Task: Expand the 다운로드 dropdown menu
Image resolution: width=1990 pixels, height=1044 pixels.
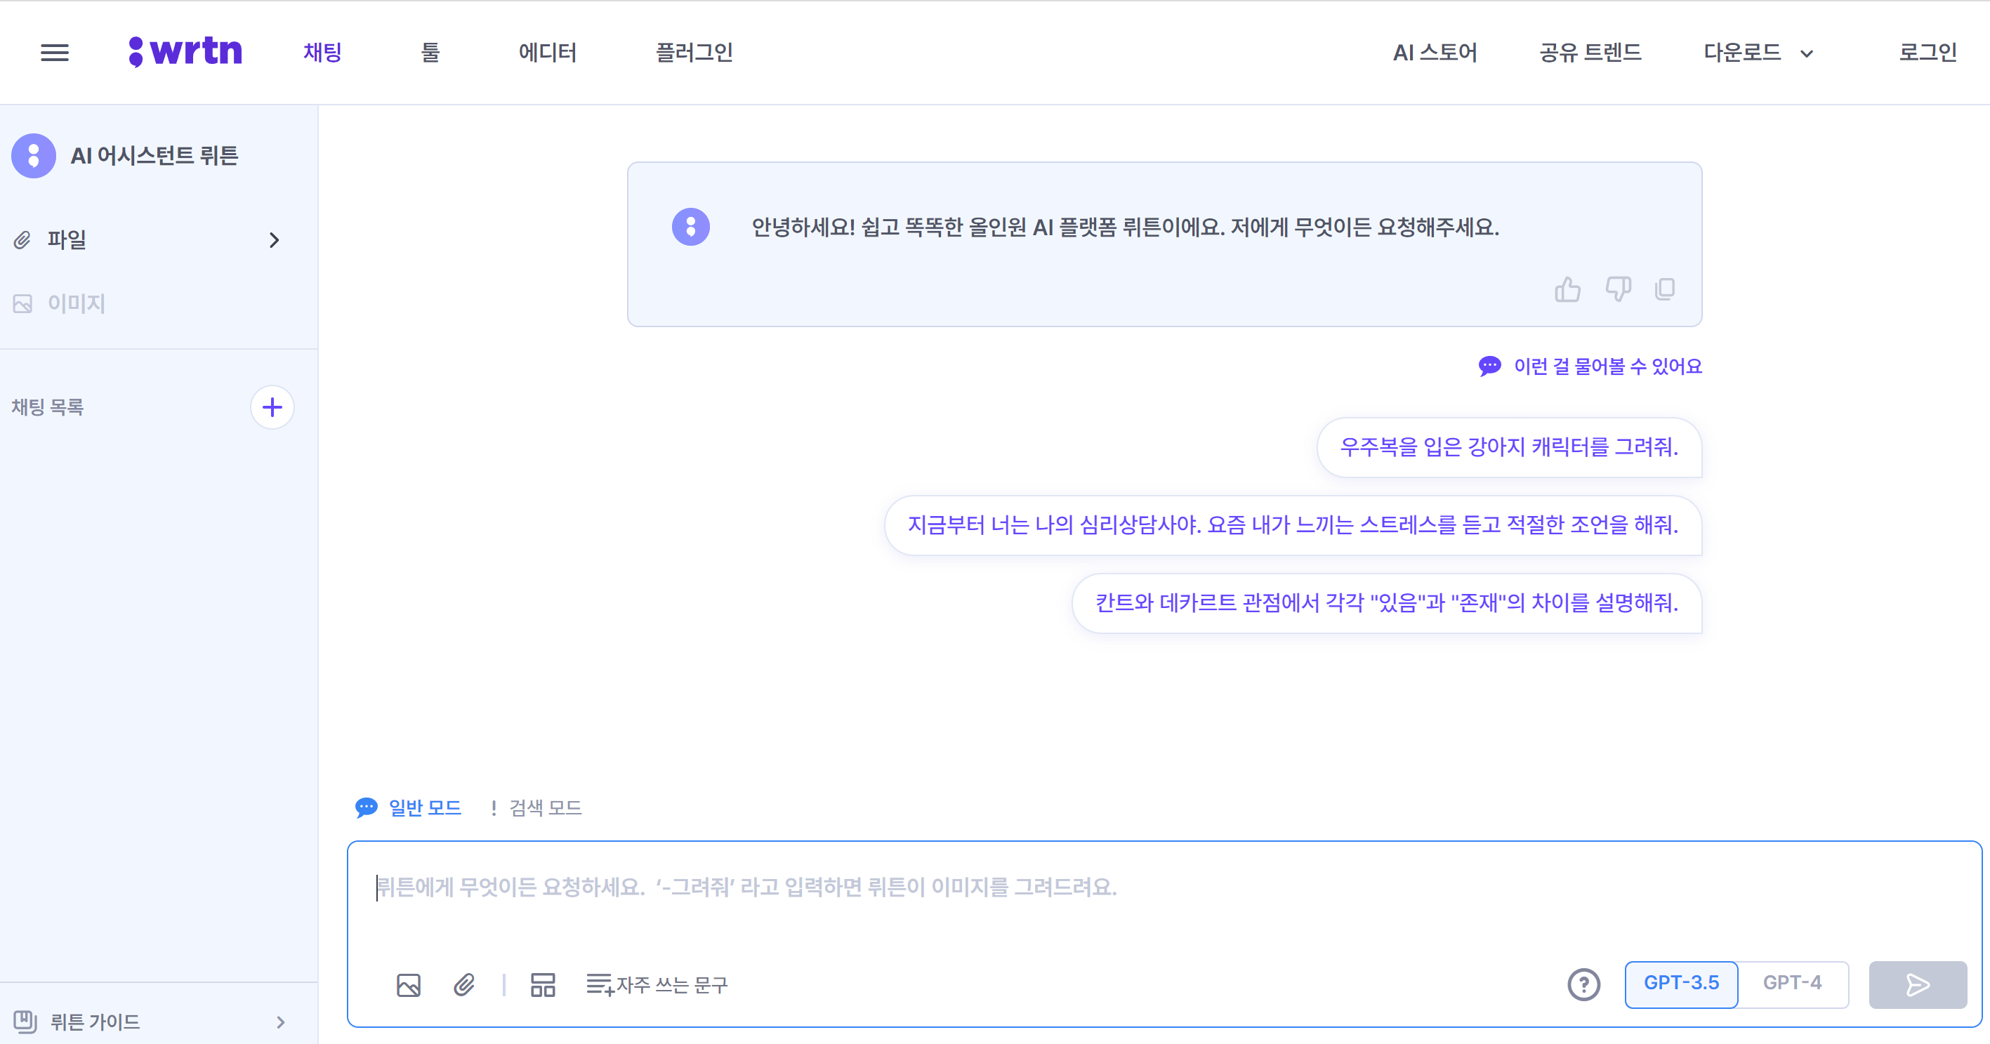Action: pos(1758,53)
